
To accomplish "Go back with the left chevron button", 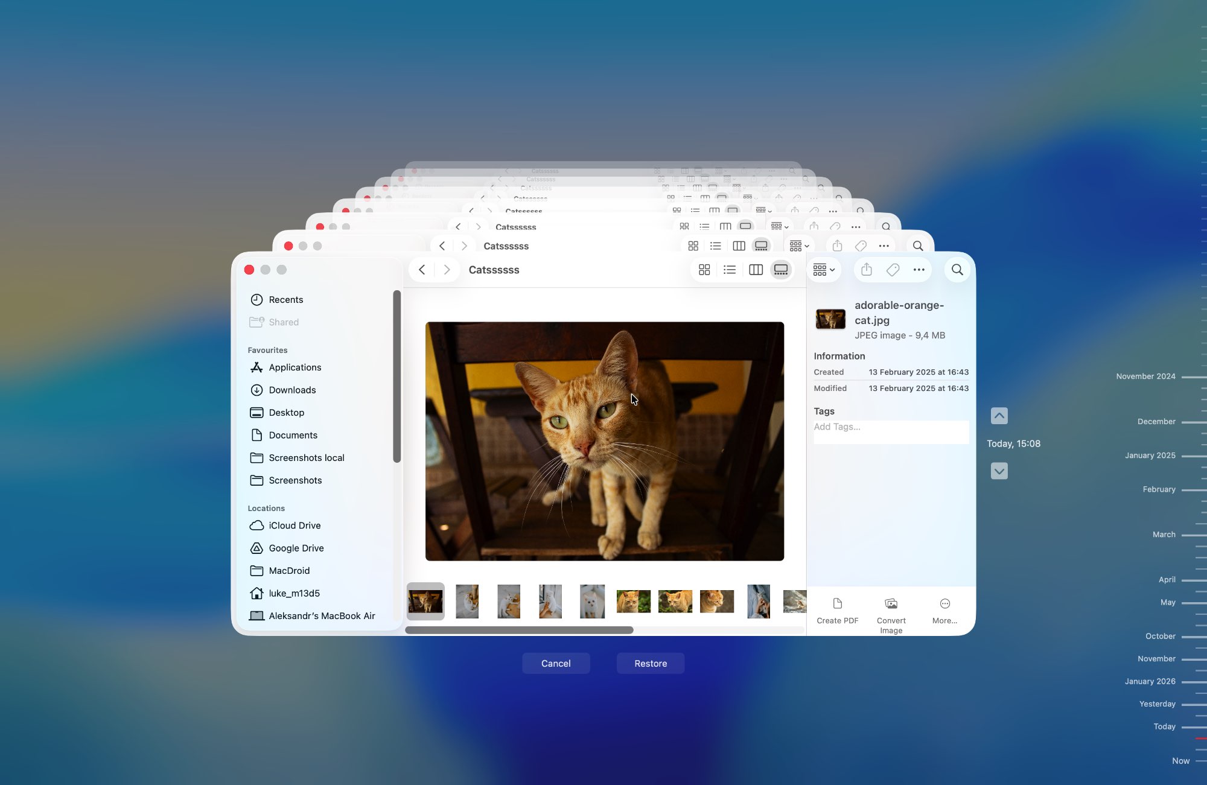I will pyautogui.click(x=422, y=270).
